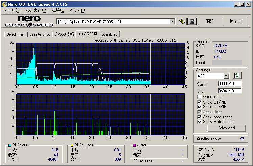The image size is (253, 166).
Task: Click the magenta Jitter legend swatch
Action: (134, 145)
